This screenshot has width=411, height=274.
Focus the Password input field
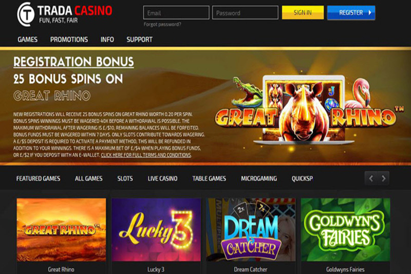click(245, 12)
